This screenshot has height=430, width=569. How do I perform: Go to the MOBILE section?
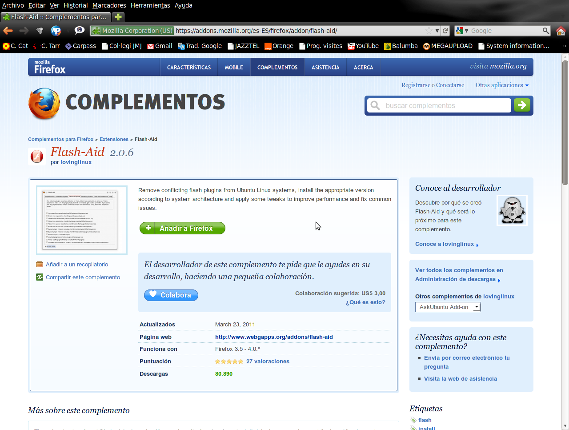(x=234, y=67)
